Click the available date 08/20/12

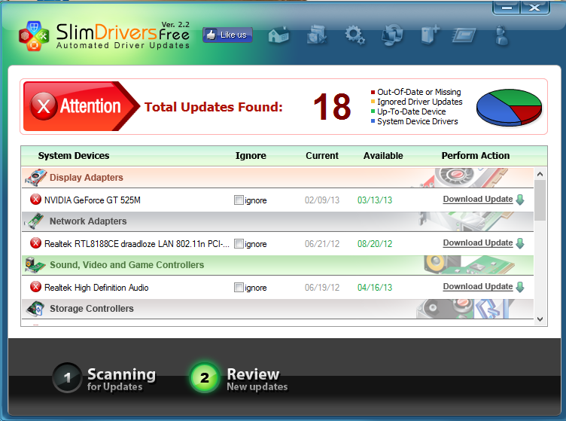click(x=375, y=244)
